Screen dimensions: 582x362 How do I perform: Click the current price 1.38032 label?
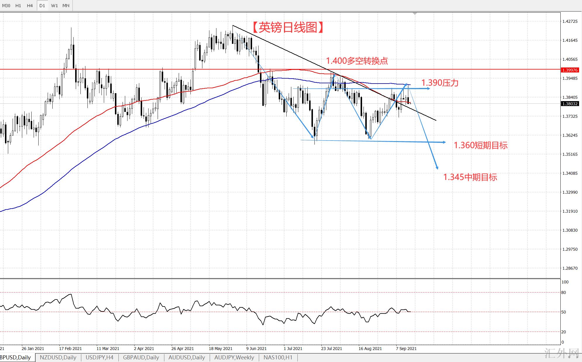pos(570,104)
